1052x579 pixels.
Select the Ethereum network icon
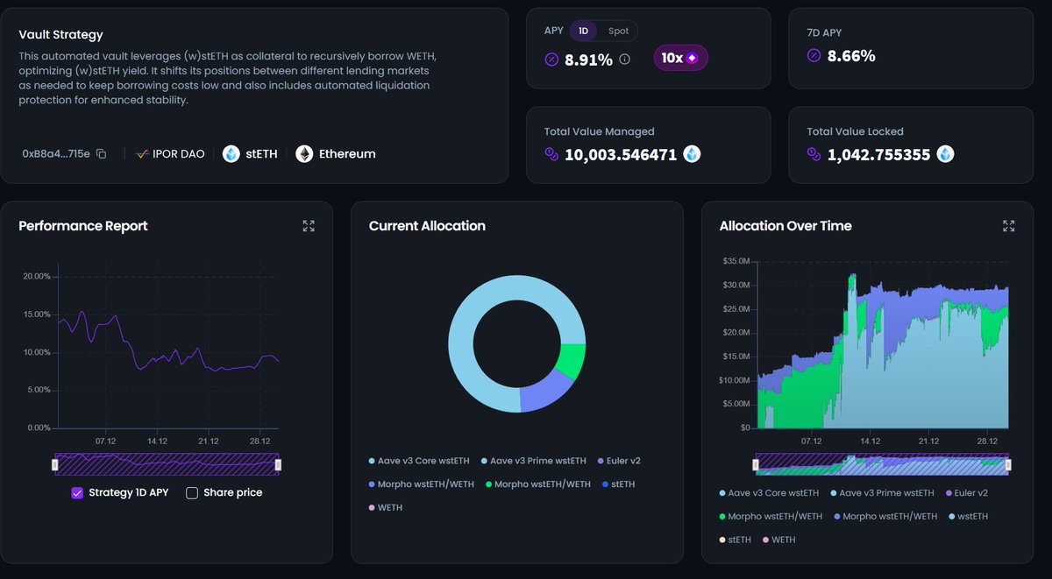tap(303, 152)
